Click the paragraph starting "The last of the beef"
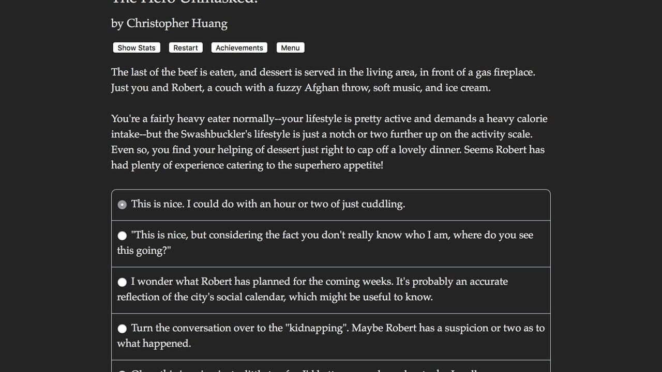This screenshot has width=662, height=372. click(x=323, y=80)
